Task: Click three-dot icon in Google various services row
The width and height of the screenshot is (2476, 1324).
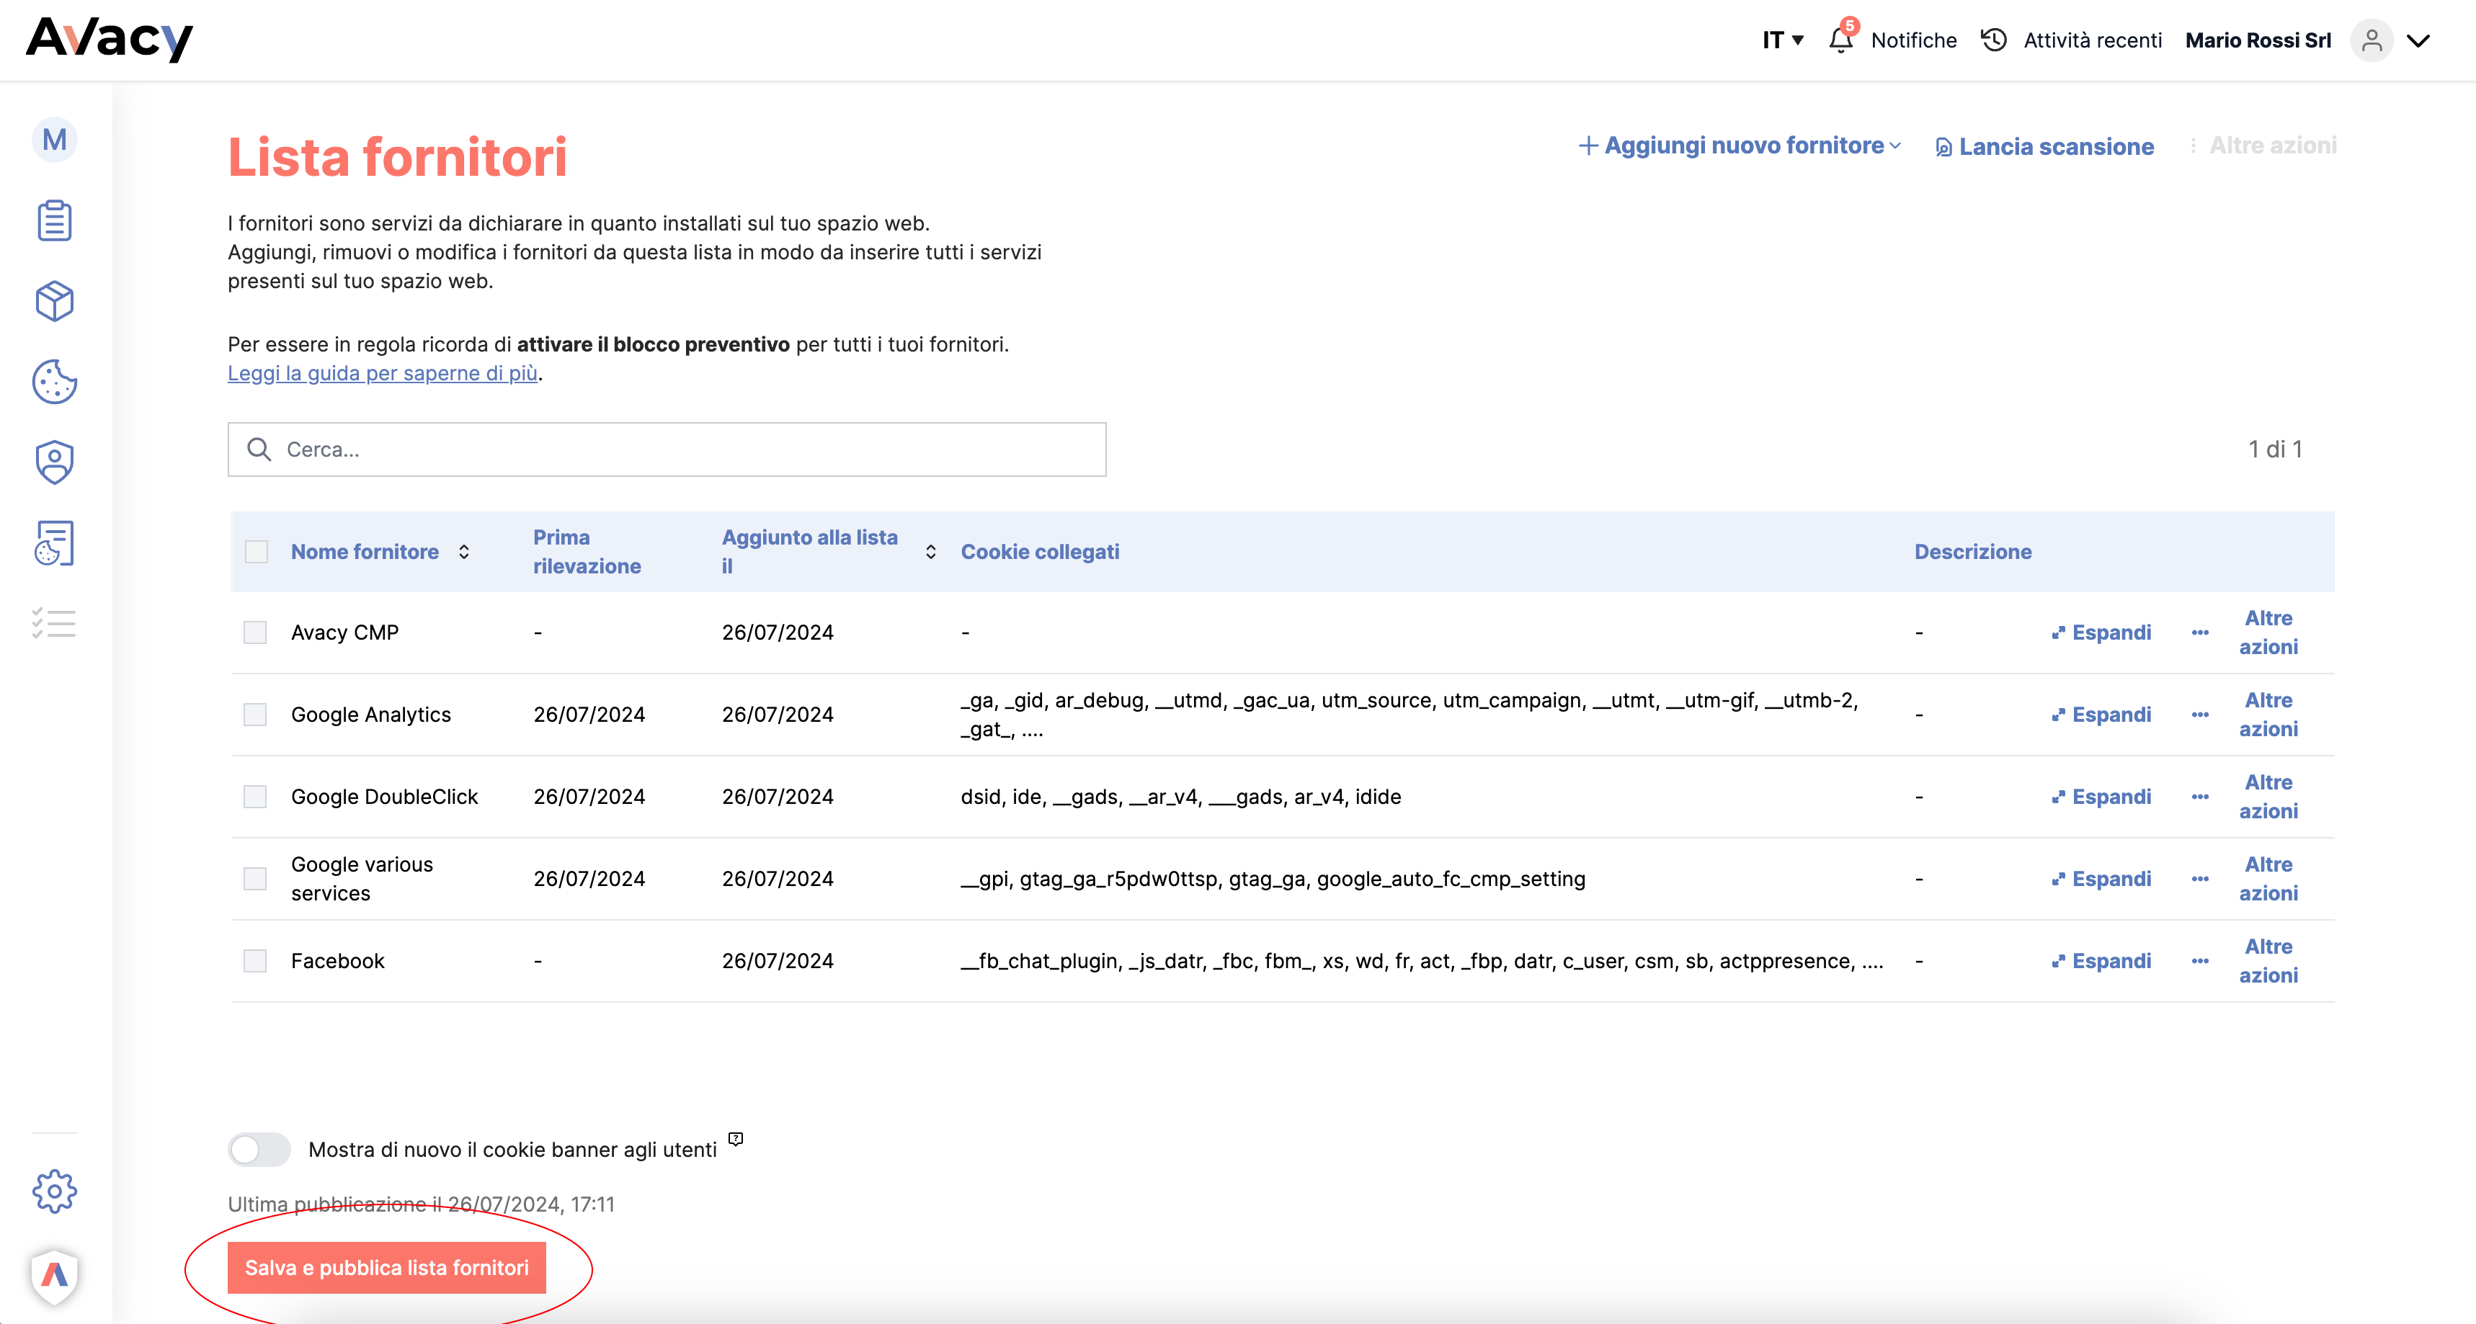Action: click(x=2200, y=879)
